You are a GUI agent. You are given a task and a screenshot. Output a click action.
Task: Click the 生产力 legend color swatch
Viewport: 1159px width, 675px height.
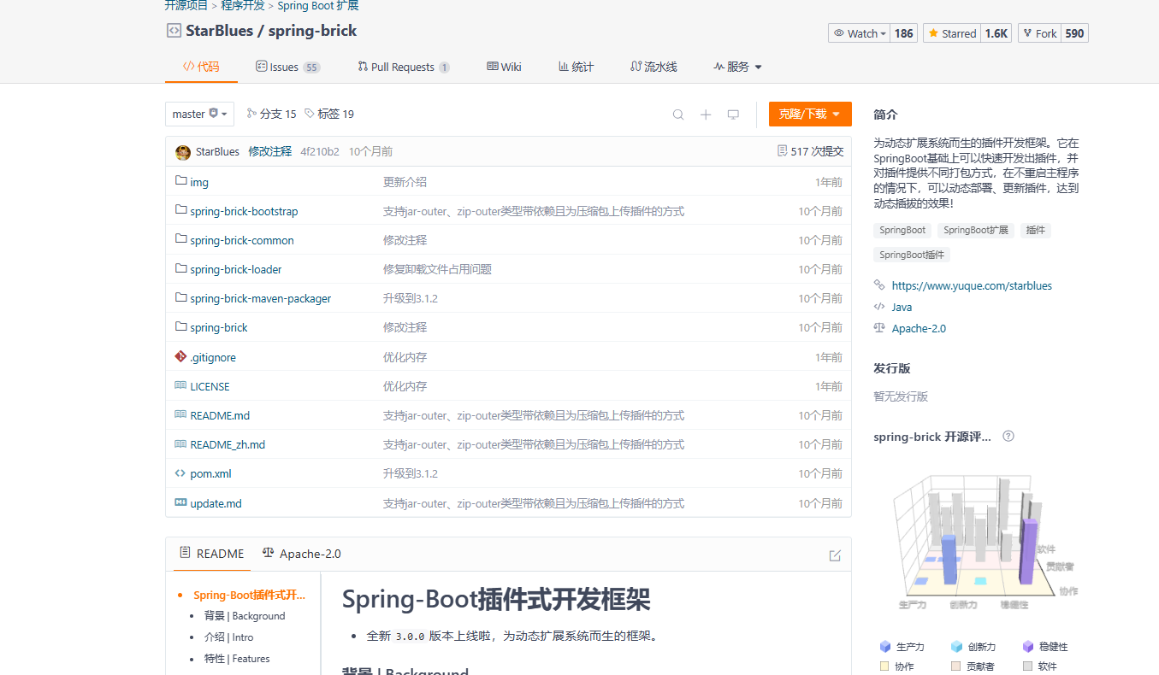pos(885,647)
